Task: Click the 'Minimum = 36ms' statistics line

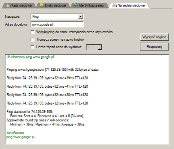Action: coord(47,125)
